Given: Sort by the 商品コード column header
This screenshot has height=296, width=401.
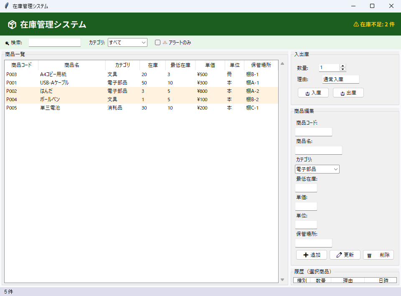Looking at the screenshot, I should 21,65.
